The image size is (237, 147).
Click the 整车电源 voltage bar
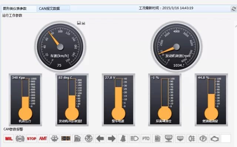pyautogui.click(x=118, y=100)
